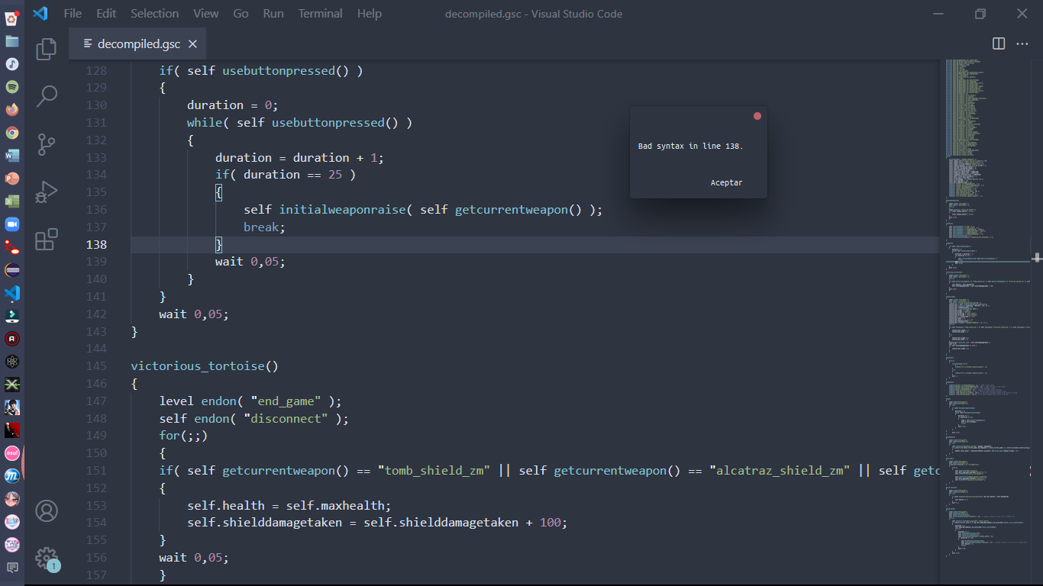Open the Selection menu
This screenshot has width=1043, height=586.
pos(154,14)
